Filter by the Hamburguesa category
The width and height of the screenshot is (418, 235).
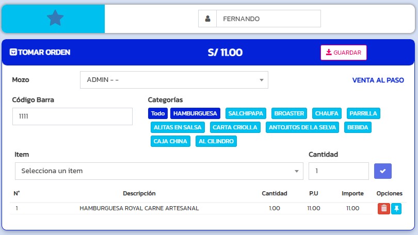click(196, 113)
